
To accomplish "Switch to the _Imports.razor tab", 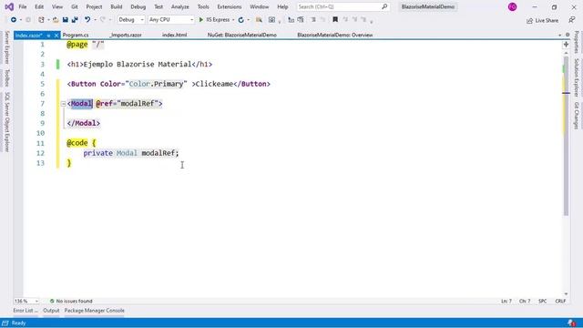I will [x=126, y=35].
